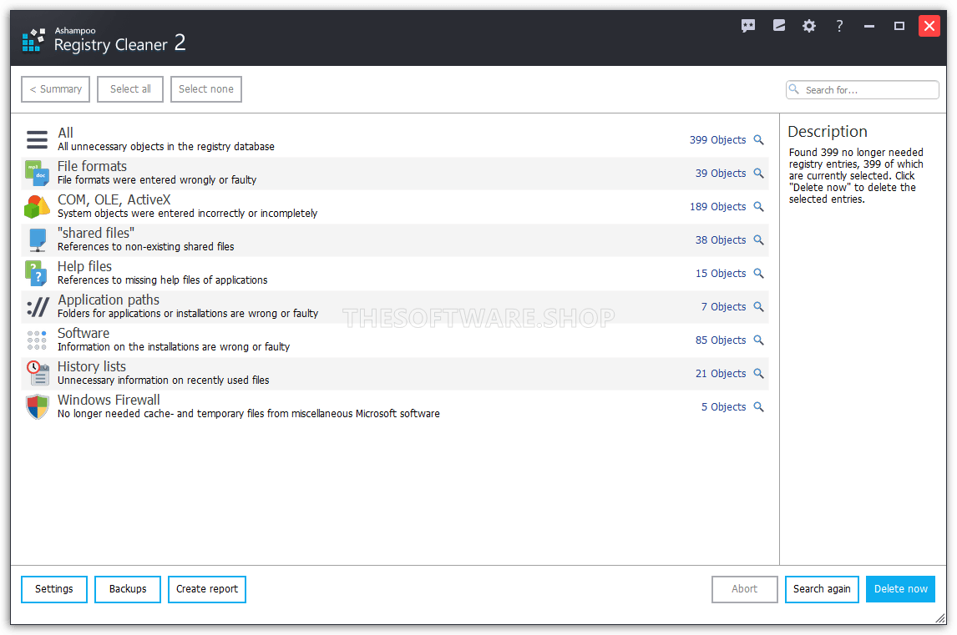
Task: Click magnifier next to 39 Objects
Action: point(758,174)
